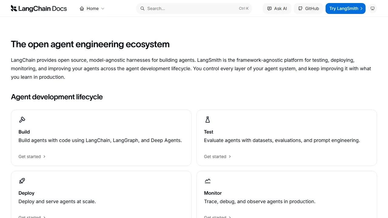Click the Try LangSmith button

[x=346, y=8]
